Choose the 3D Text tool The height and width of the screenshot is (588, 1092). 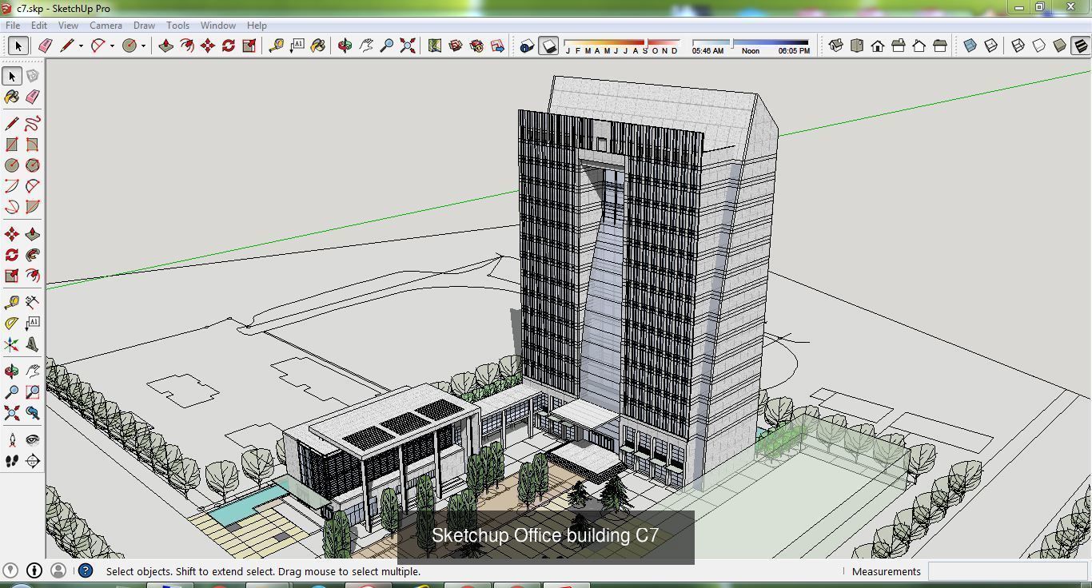coord(33,344)
